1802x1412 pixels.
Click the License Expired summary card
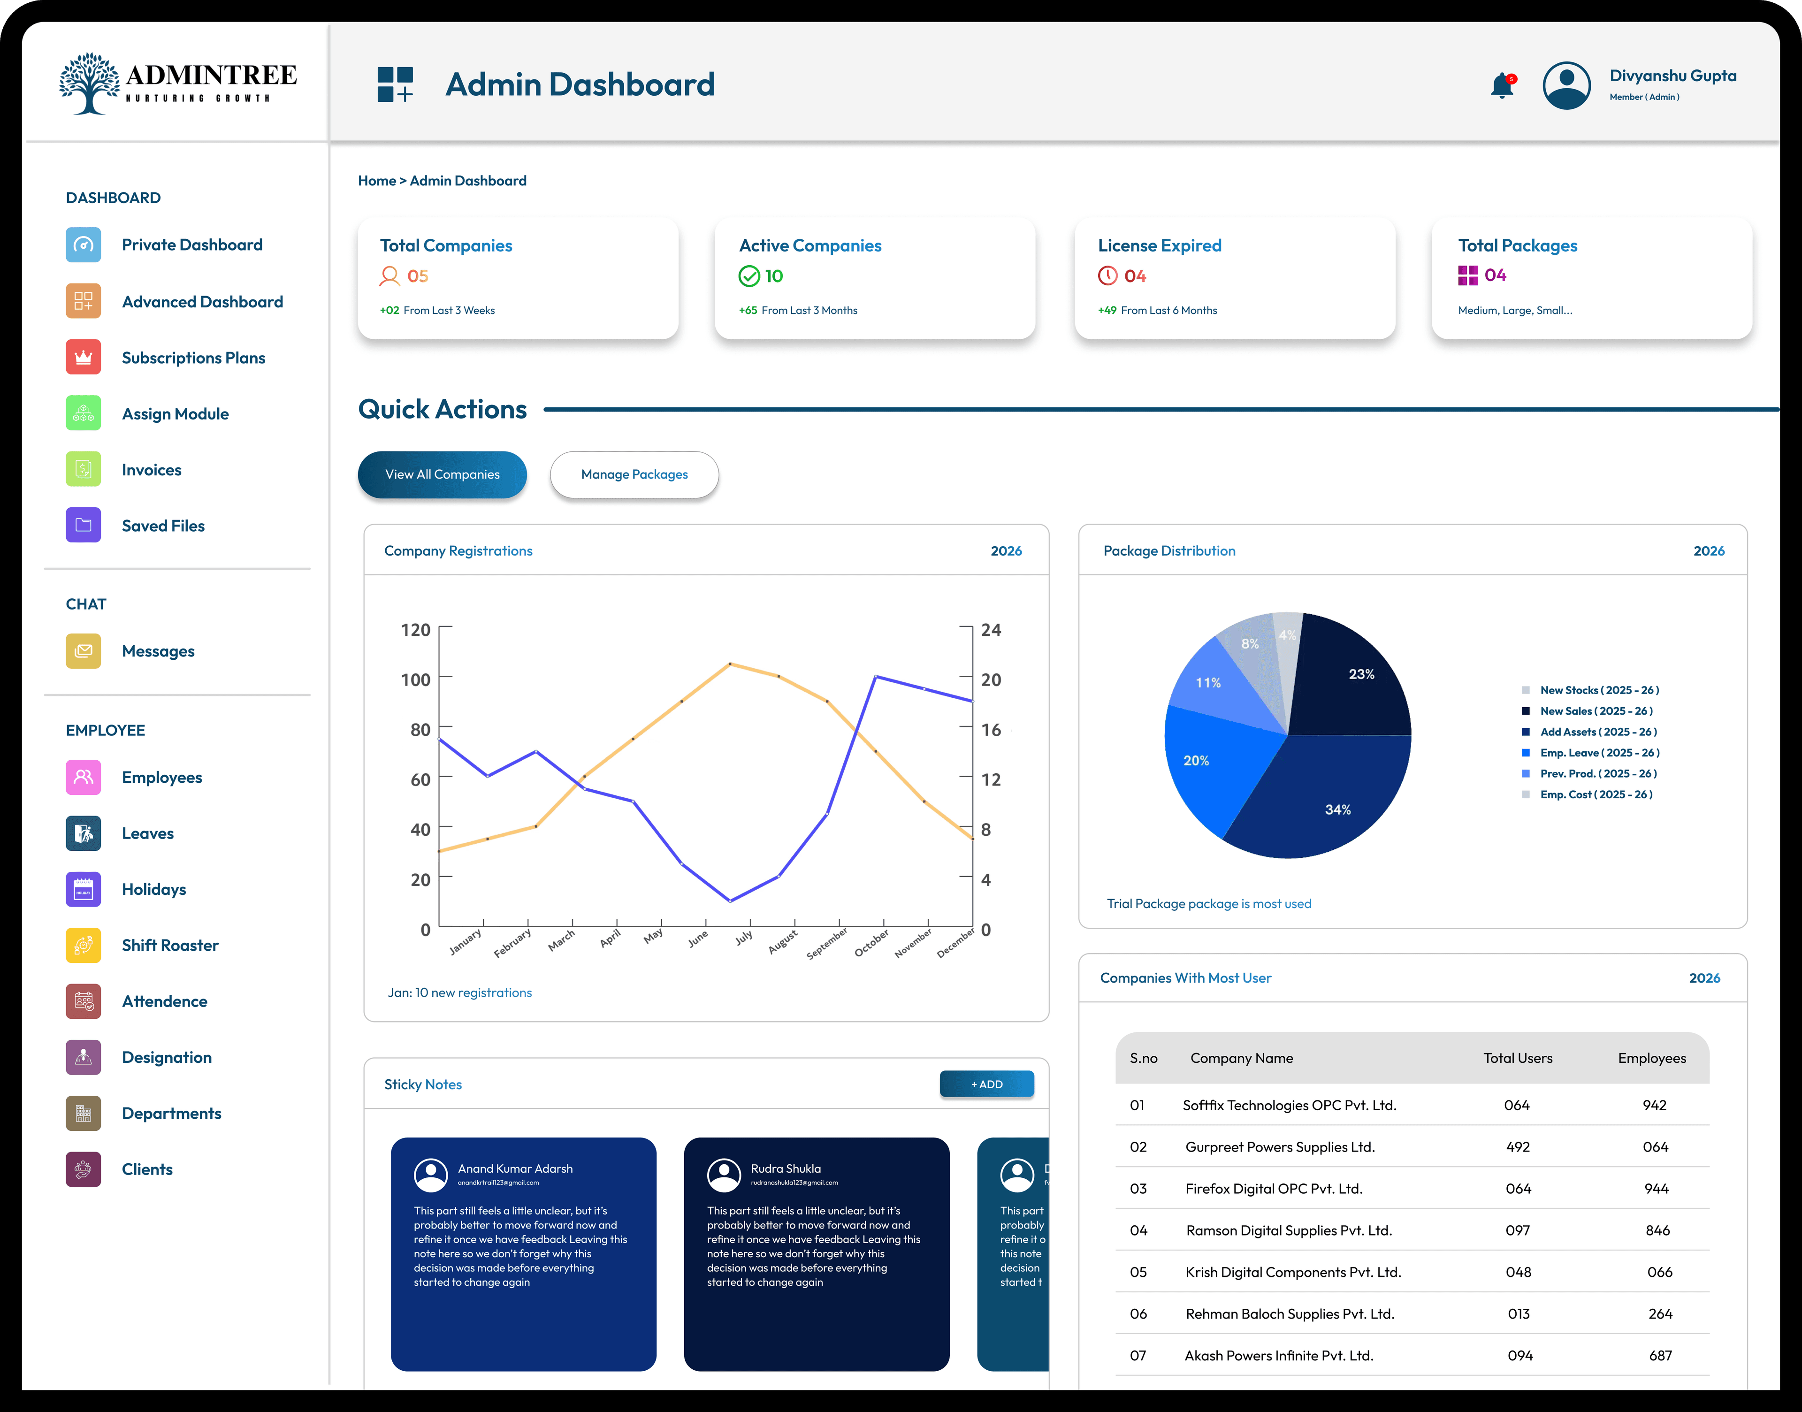click(x=1235, y=279)
